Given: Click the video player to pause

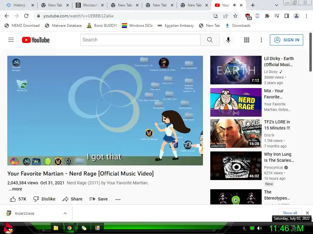Looking at the screenshot, I should point(105,110).
